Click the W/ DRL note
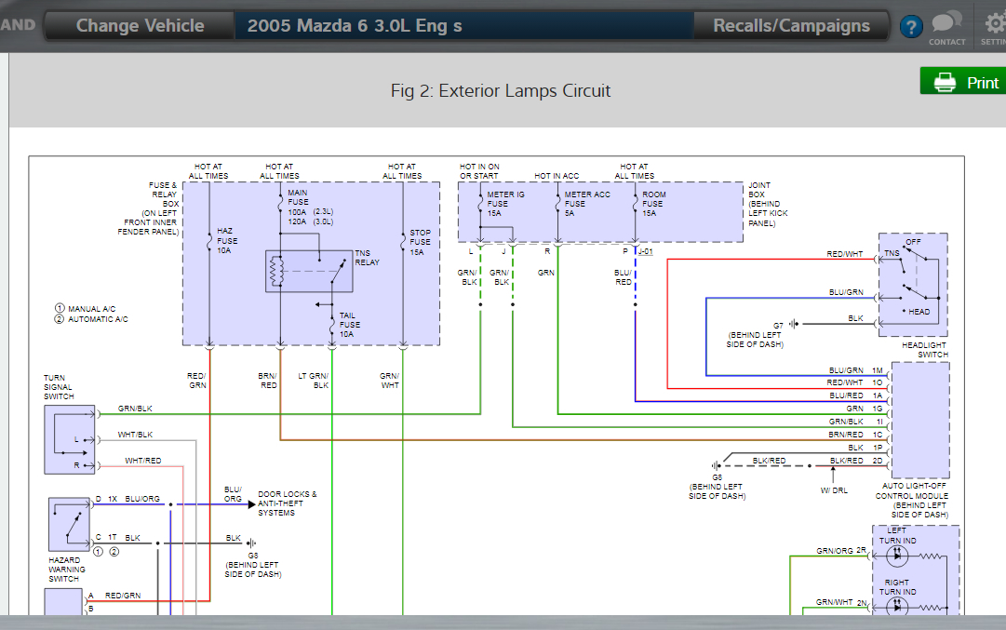Screen dimensions: 1006x630 [834, 490]
